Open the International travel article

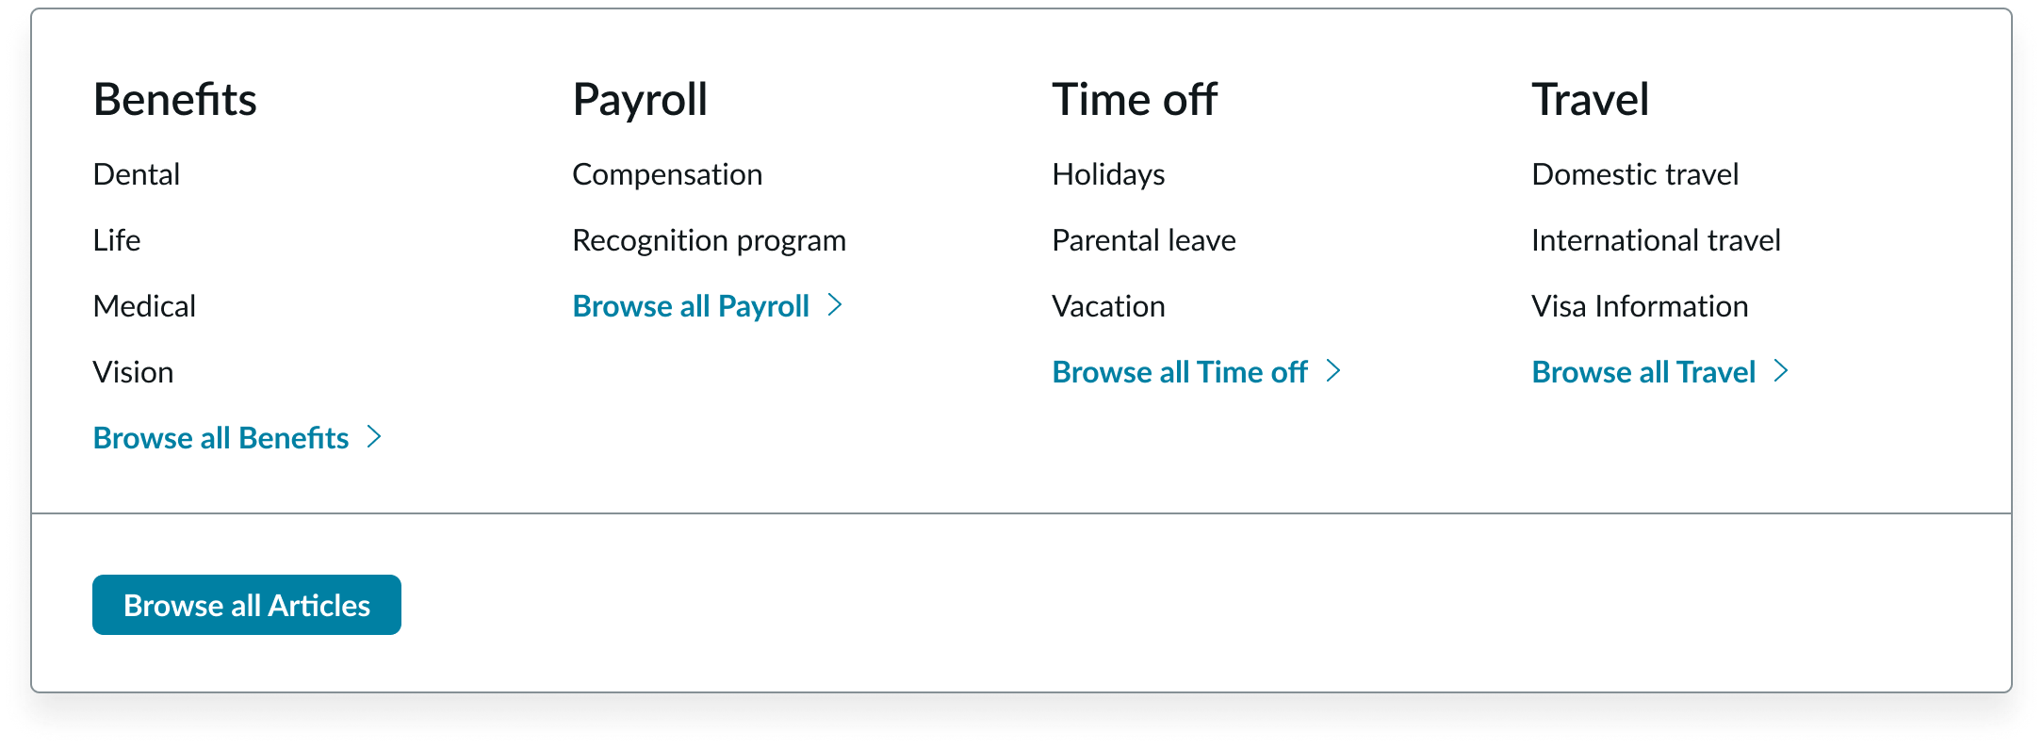click(1656, 239)
